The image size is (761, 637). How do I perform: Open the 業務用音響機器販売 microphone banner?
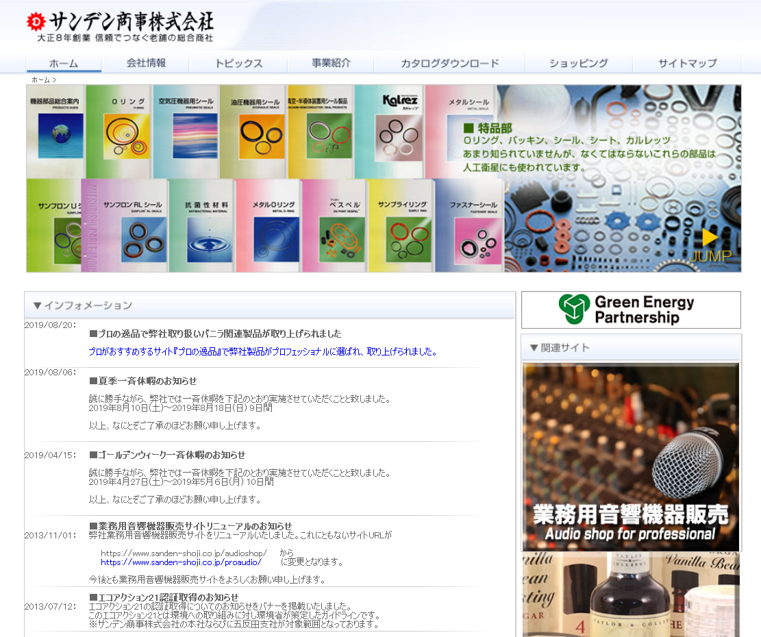(630, 457)
